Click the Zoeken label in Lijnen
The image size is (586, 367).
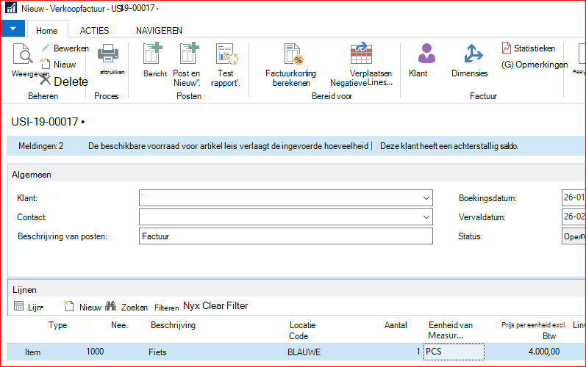click(134, 308)
